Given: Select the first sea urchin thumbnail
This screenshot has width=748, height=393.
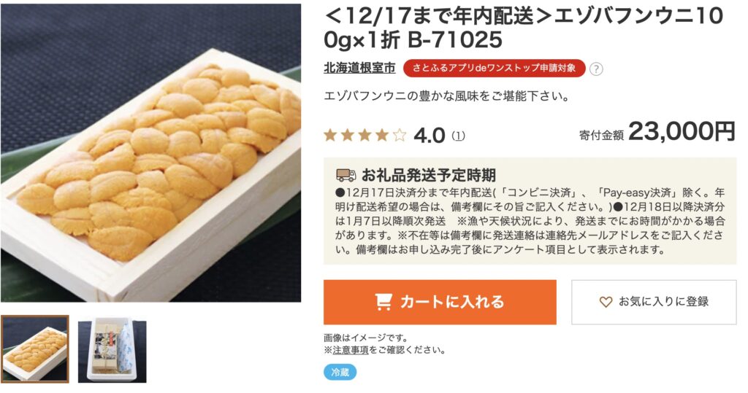Looking at the screenshot, I should (35, 349).
